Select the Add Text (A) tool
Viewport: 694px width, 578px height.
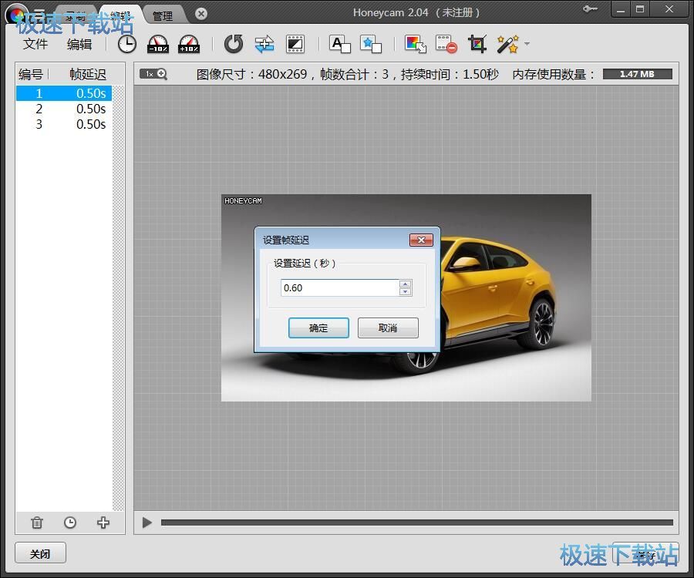click(x=339, y=44)
